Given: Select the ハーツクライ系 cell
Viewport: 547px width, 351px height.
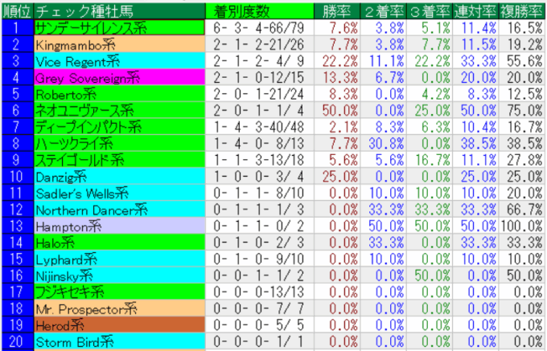Looking at the screenshot, I should tap(119, 144).
